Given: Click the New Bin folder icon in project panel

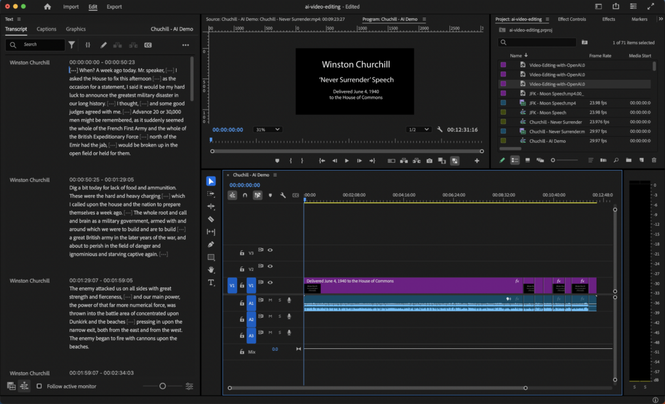Looking at the screenshot, I should 629,160.
